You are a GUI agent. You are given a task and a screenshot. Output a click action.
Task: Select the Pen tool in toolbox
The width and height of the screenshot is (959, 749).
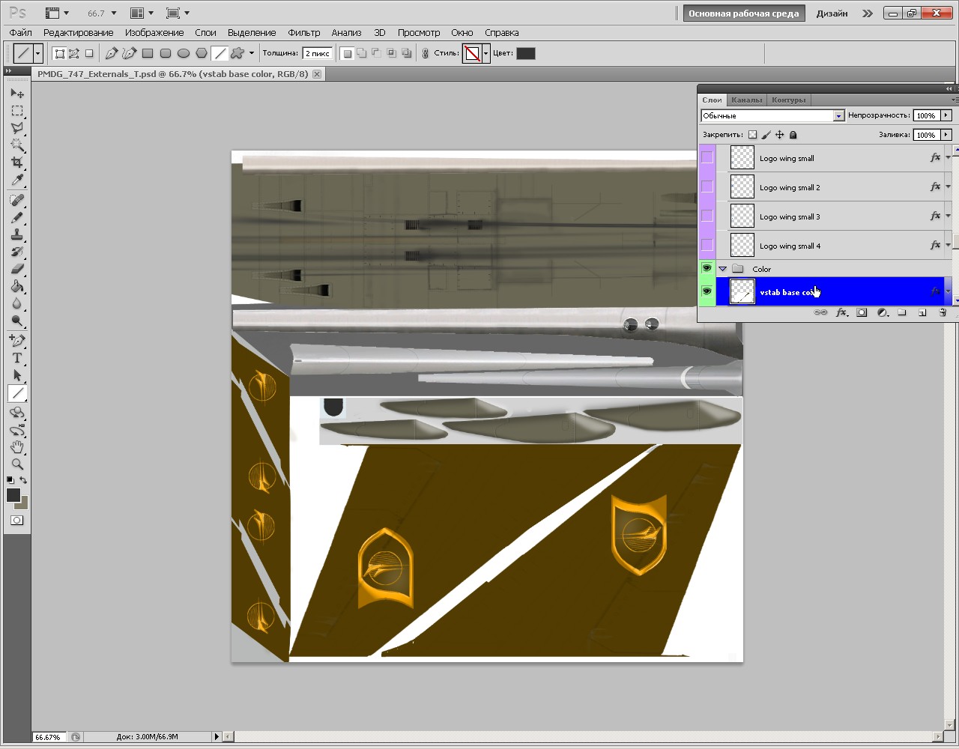click(17, 342)
